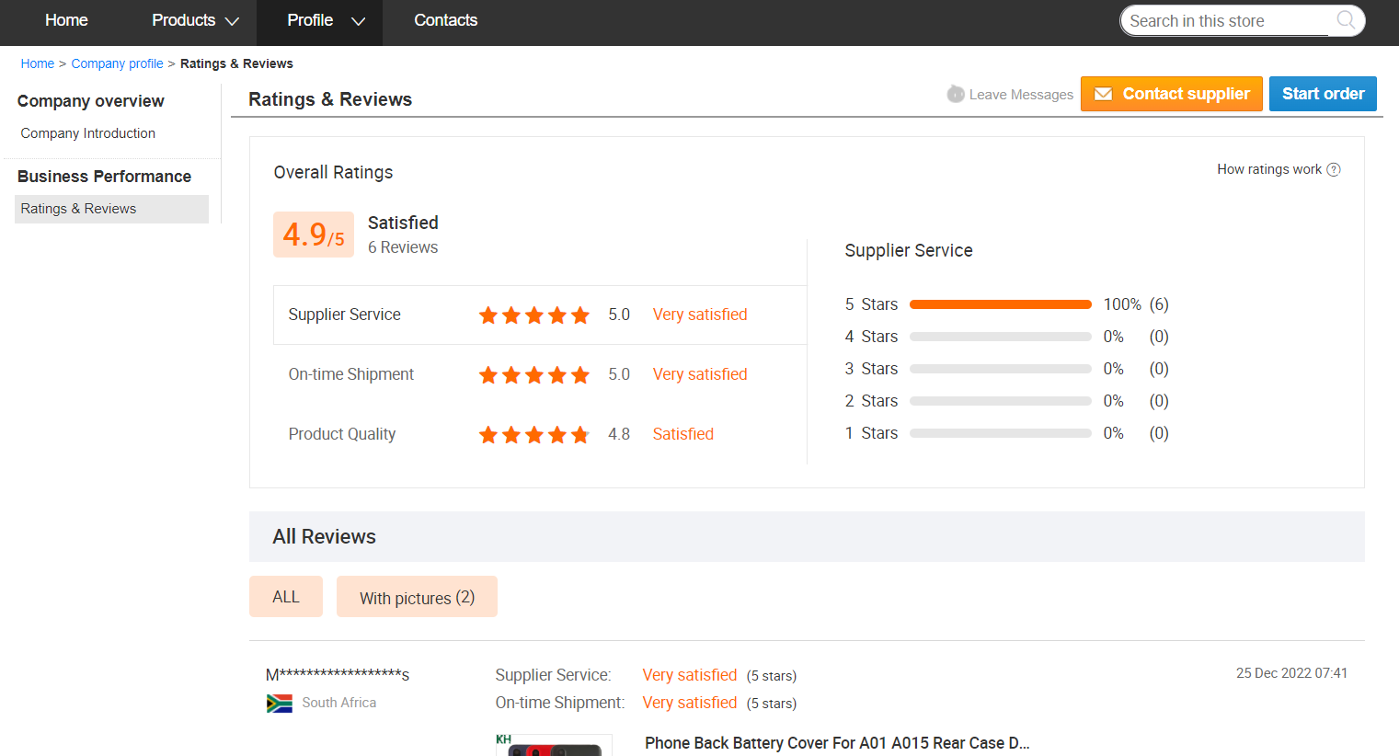The image size is (1399, 756).
Task: Filter reviews With pictures (2)
Action: 417,597
